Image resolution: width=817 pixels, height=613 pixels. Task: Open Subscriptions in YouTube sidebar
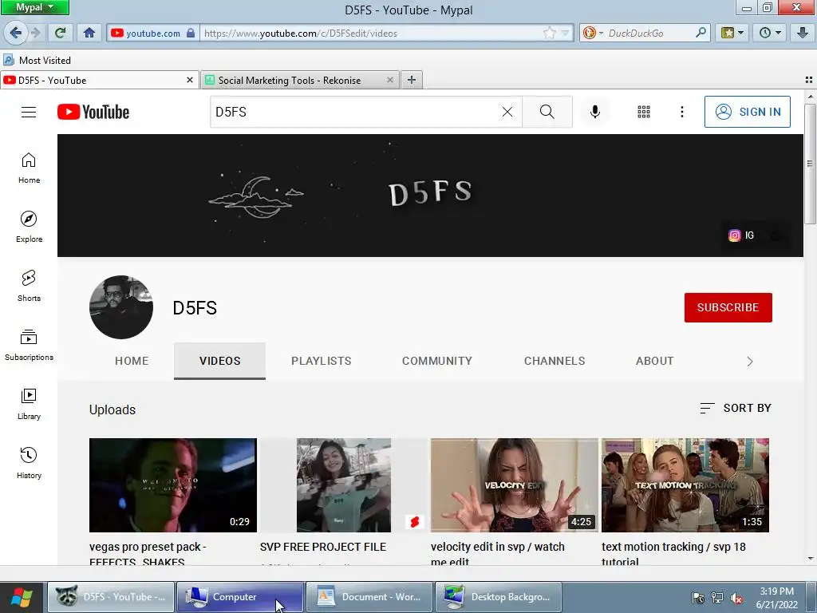click(x=29, y=345)
